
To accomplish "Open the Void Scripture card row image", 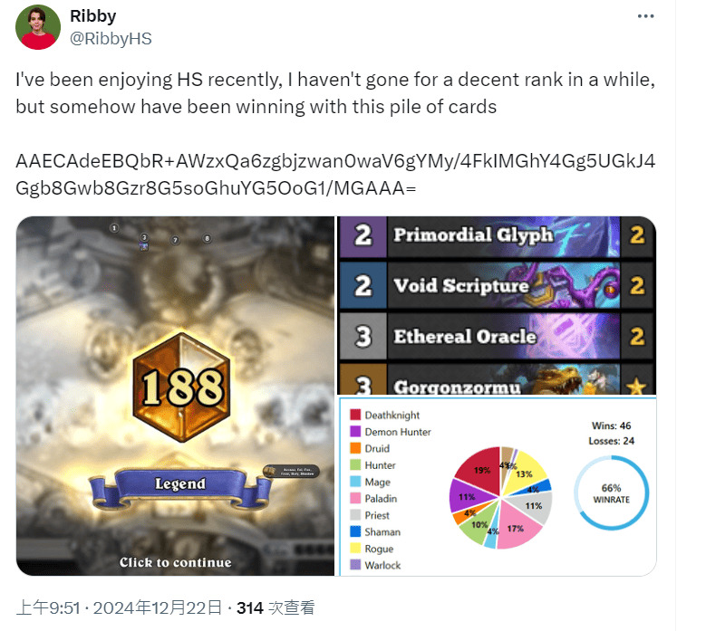I will pyautogui.click(x=497, y=286).
